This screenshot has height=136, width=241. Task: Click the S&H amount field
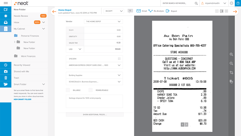click(x=103, y=30)
